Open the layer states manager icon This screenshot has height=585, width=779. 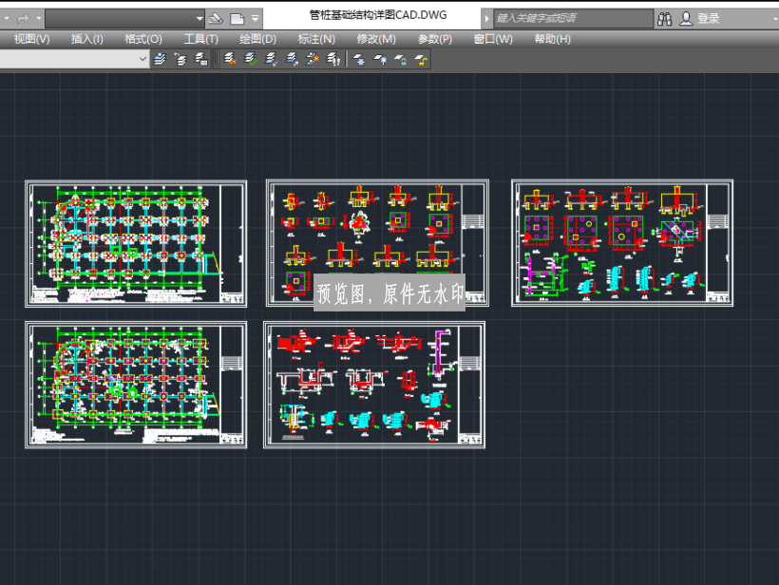pyautogui.click(x=200, y=59)
